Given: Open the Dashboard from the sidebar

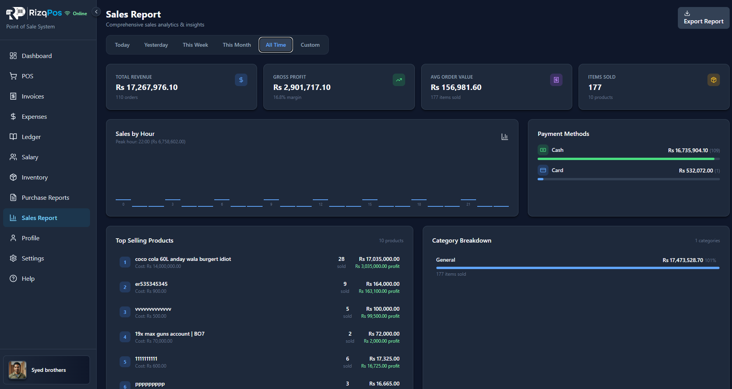Looking at the screenshot, I should pyautogui.click(x=37, y=56).
